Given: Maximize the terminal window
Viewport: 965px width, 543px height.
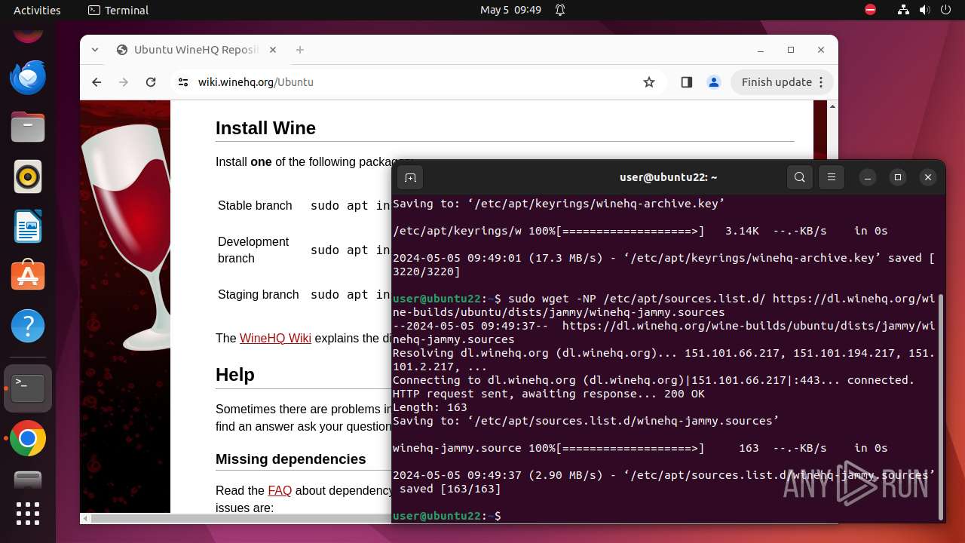Looking at the screenshot, I should point(897,177).
